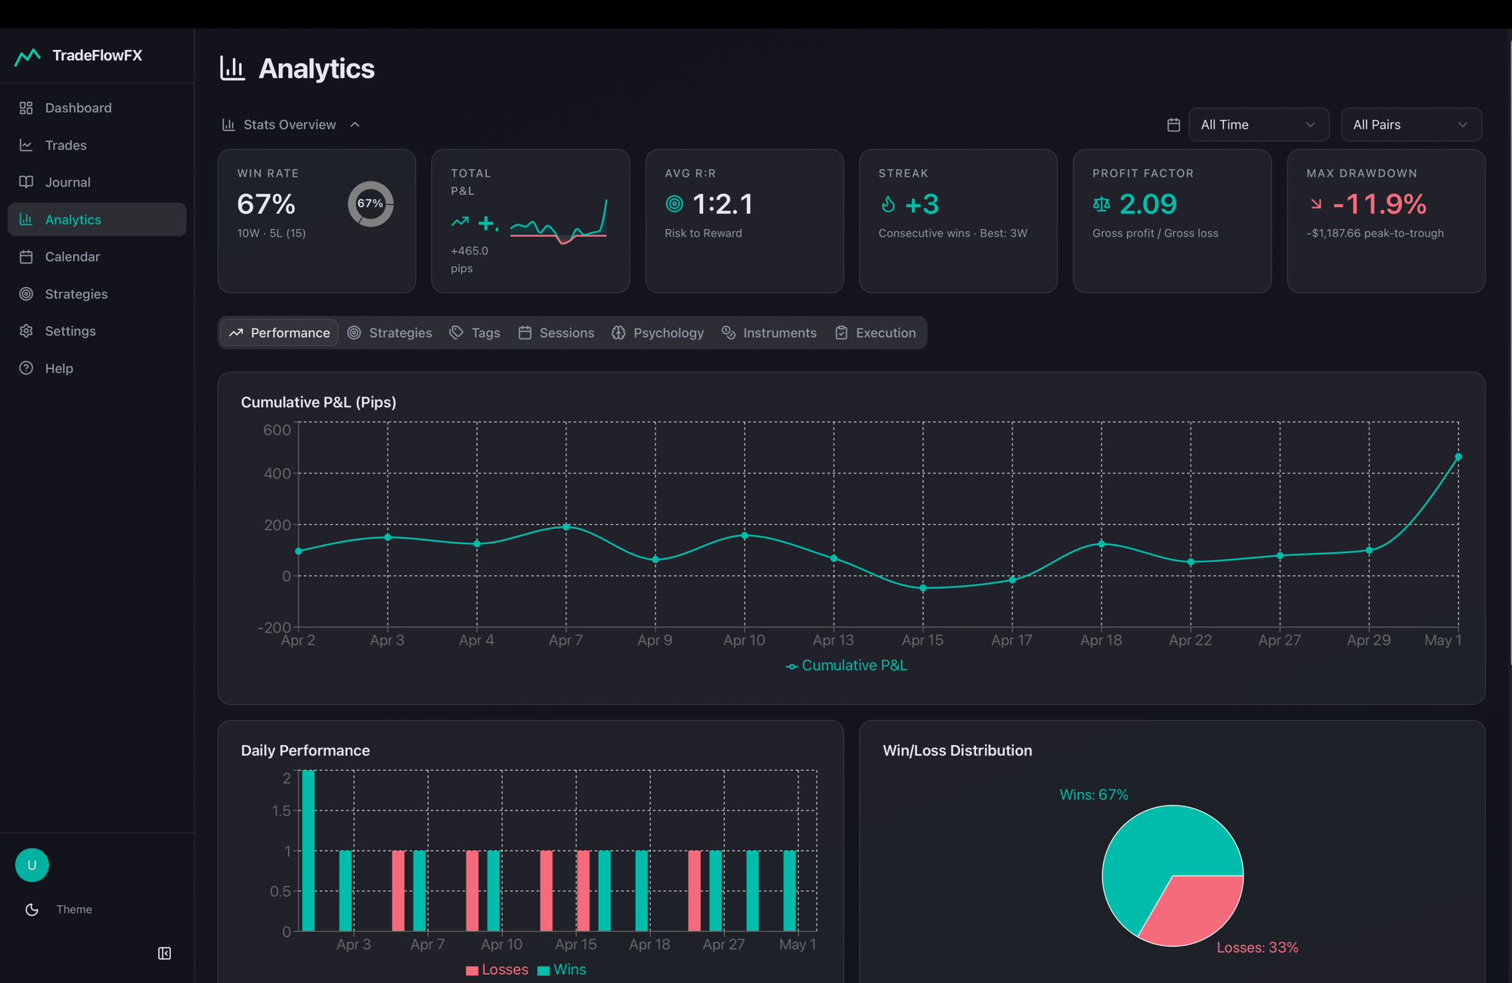Click the Psychology tab brain icon
The width and height of the screenshot is (1512, 983).
click(x=618, y=332)
